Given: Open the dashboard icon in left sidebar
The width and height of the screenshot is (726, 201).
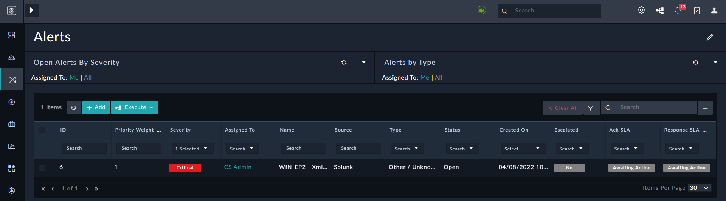Looking at the screenshot, I should click(12, 35).
